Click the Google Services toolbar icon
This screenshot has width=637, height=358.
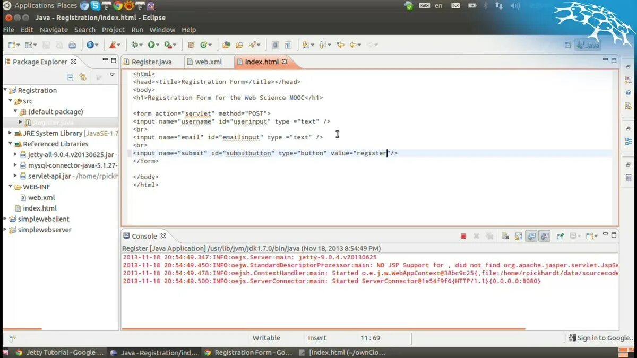point(90,45)
